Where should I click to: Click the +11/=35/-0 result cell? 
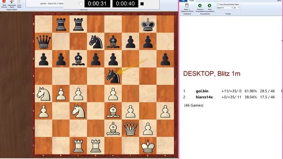click(x=231, y=91)
